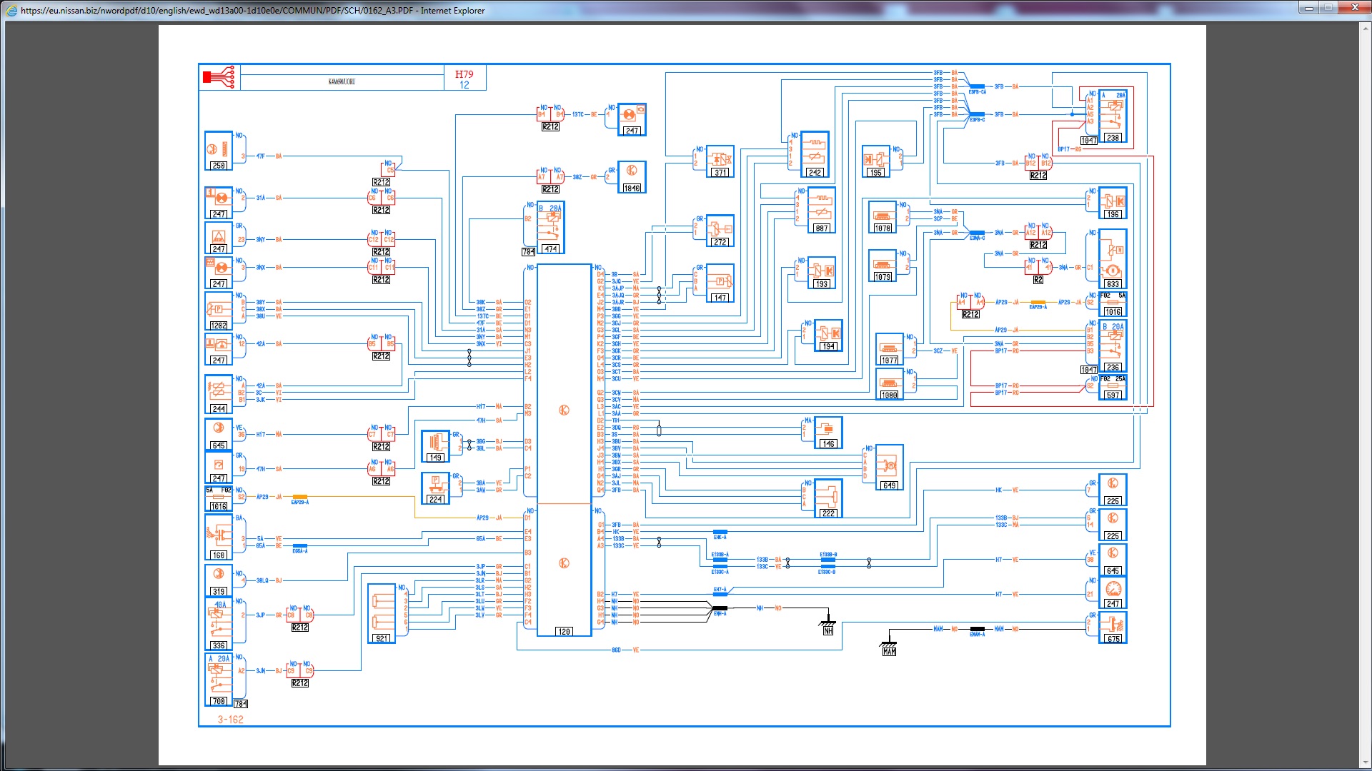Select component 649 symbol

tap(890, 468)
